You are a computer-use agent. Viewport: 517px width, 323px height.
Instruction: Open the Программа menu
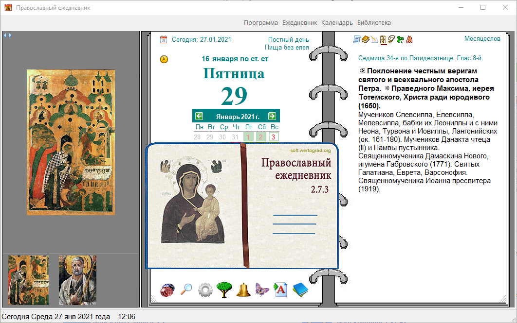[x=261, y=22]
